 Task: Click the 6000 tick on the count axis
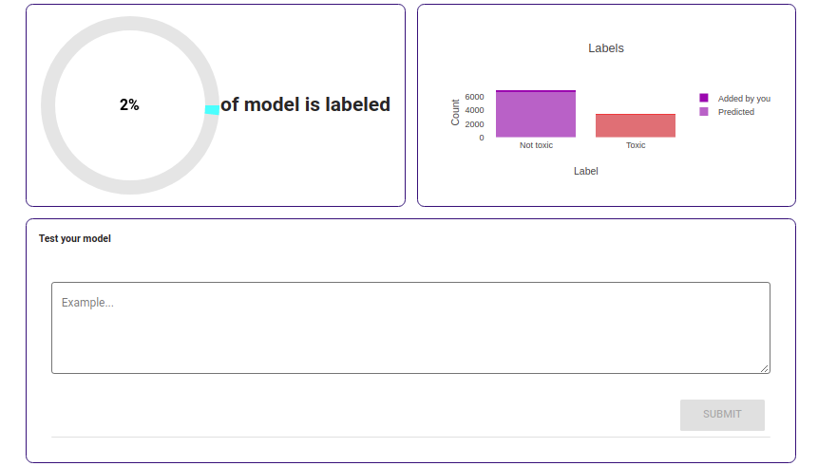pyautogui.click(x=474, y=97)
